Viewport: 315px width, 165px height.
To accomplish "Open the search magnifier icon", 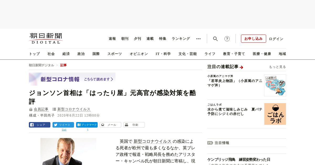I will click(x=215, y=39).
